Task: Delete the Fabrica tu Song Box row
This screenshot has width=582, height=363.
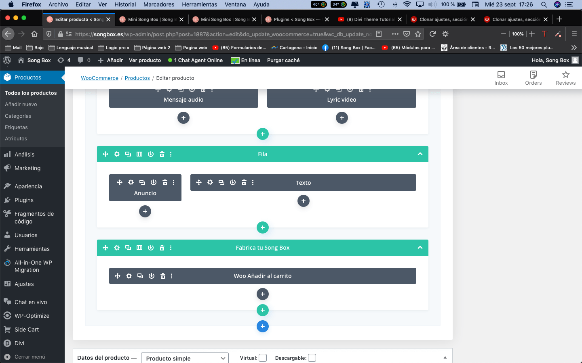Action: click(162, 248)
